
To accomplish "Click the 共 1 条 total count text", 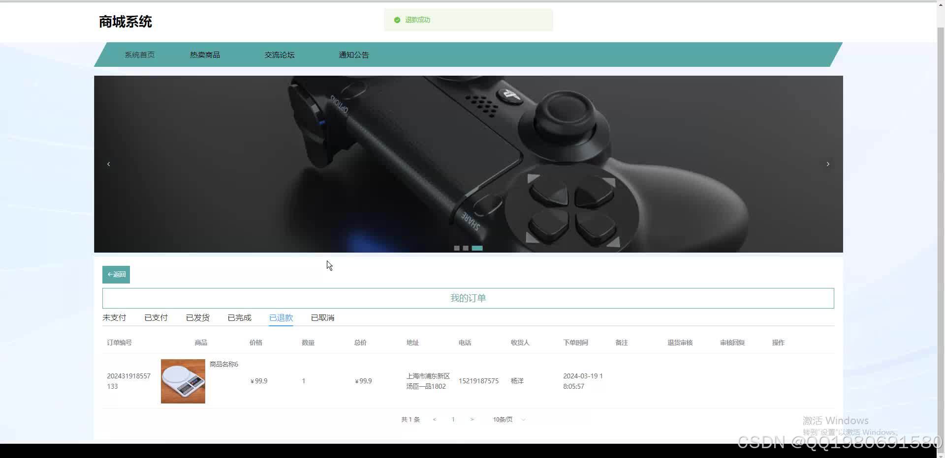I will [410, 420].
